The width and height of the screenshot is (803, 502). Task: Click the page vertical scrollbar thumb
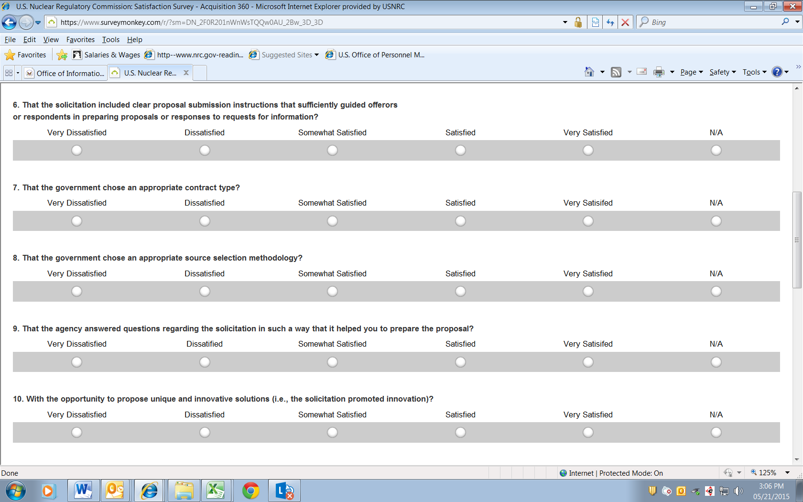797,240
